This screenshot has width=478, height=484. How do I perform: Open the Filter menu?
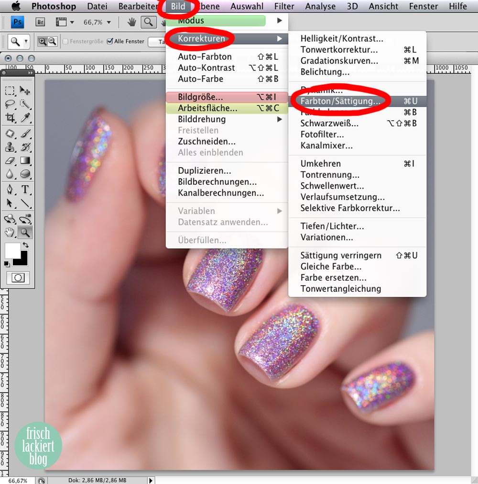point(284,6)
